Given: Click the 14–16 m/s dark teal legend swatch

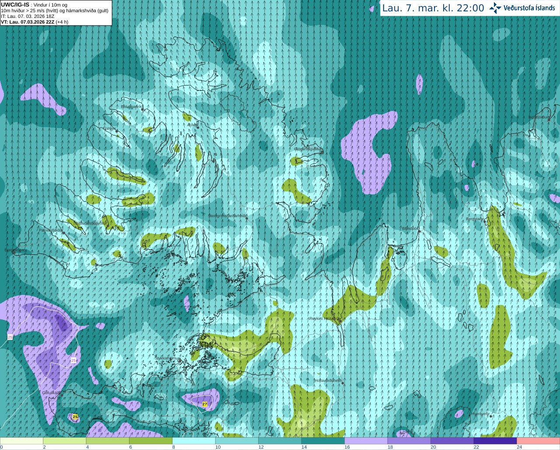Looking at the screenshot, I should [x=323, y=441].
